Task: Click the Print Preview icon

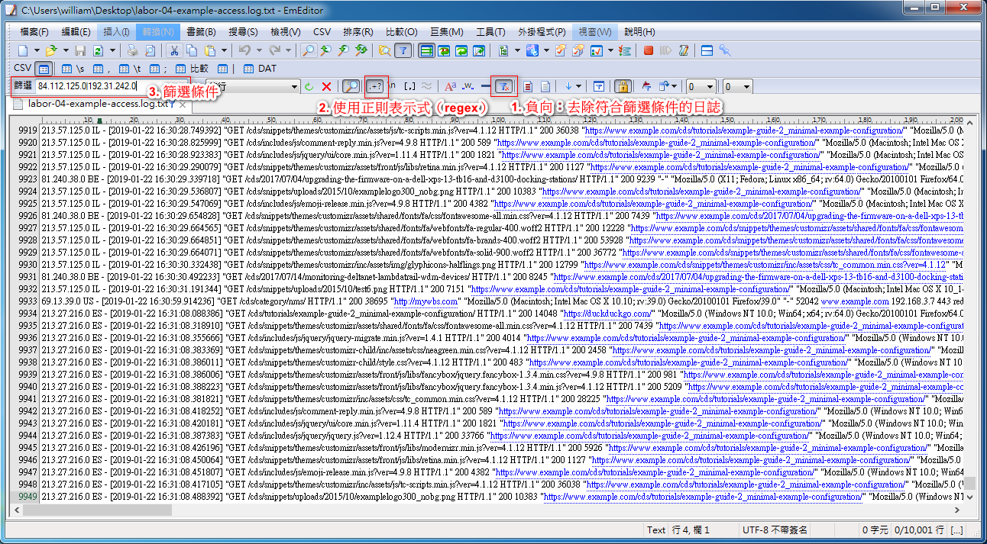Action: [150, 50]
